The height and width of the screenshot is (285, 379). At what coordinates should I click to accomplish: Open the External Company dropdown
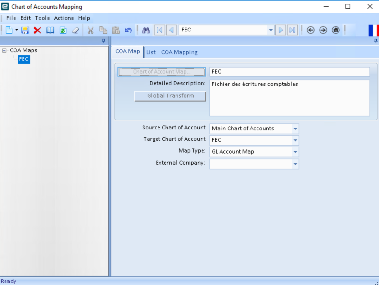point(295,164)
